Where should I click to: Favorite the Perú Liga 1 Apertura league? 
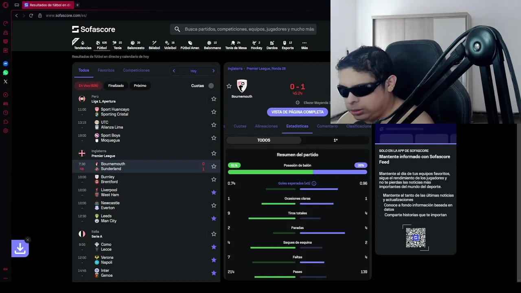pyautogui.click(x=214, y=99)
